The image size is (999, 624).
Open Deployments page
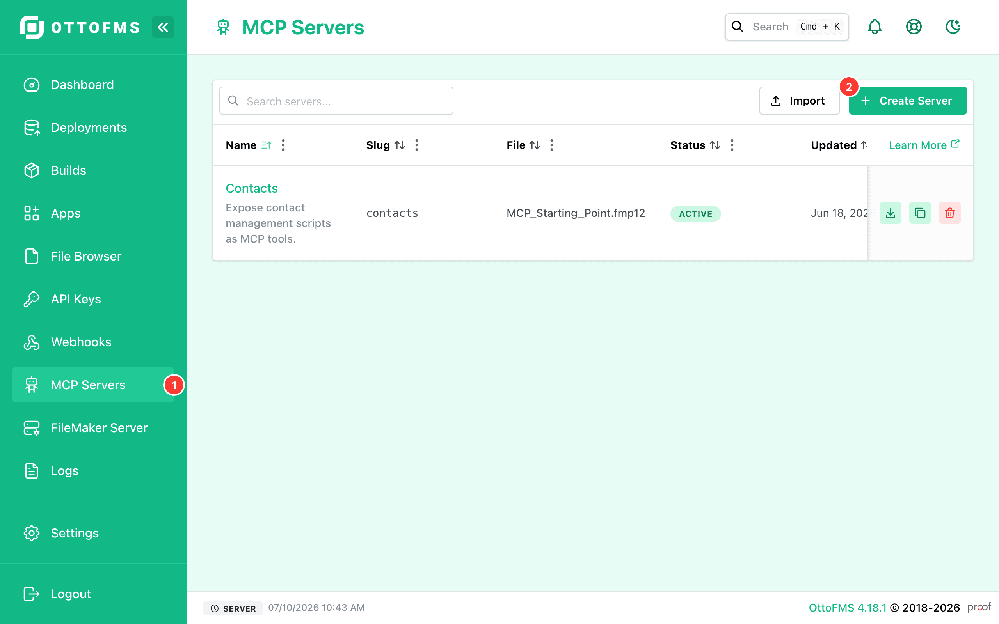coord(93,128)
